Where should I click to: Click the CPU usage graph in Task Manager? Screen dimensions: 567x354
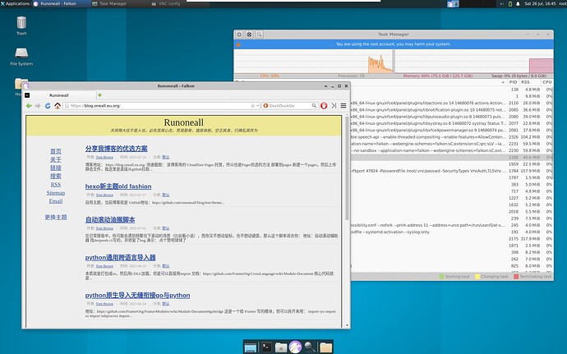tap(313, 62)
